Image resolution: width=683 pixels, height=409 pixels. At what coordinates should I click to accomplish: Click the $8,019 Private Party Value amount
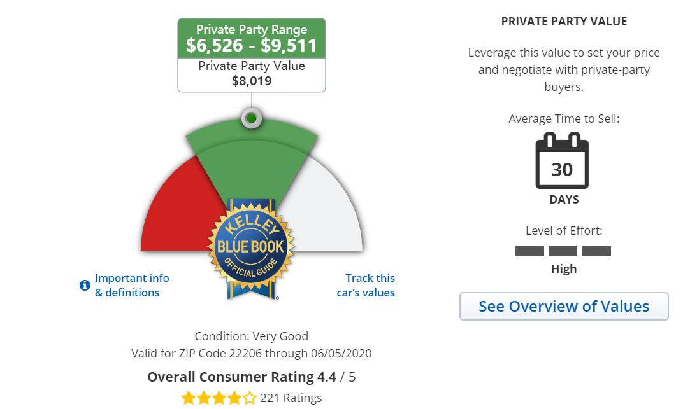(252, 81)
